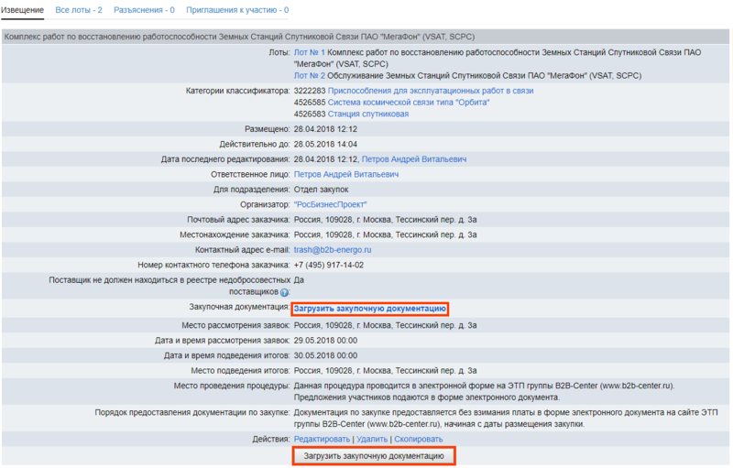Open the Все лоты - 2 tab
Viewport: 733px width, 468px height.
click(80, 10)
